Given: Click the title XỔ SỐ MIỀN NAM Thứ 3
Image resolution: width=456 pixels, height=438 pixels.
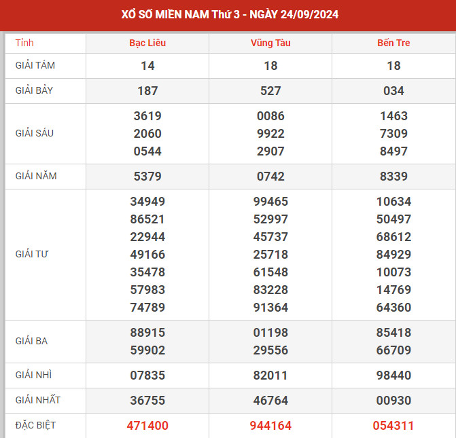Looking at the screenshot, I should coord(180,14).
